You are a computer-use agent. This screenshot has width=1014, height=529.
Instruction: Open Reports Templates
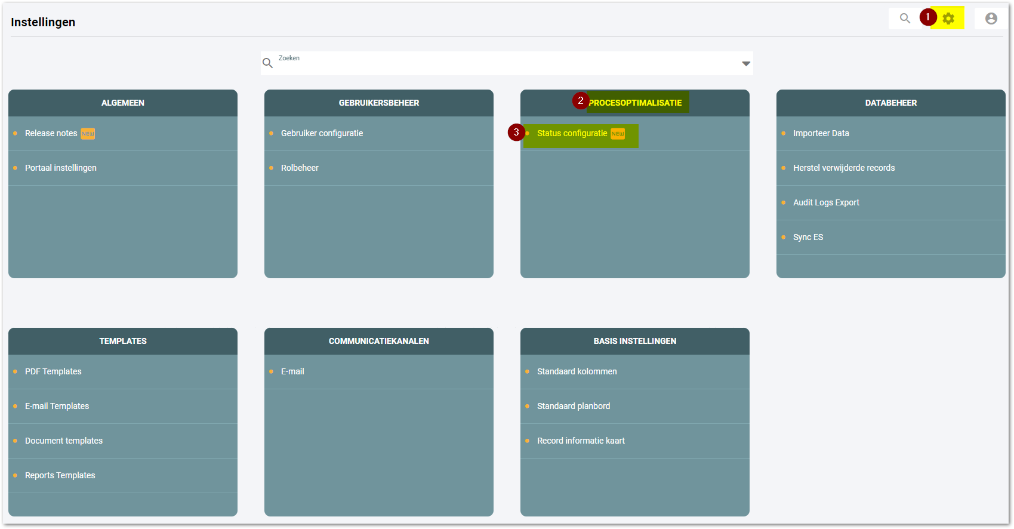coord(60,475)
